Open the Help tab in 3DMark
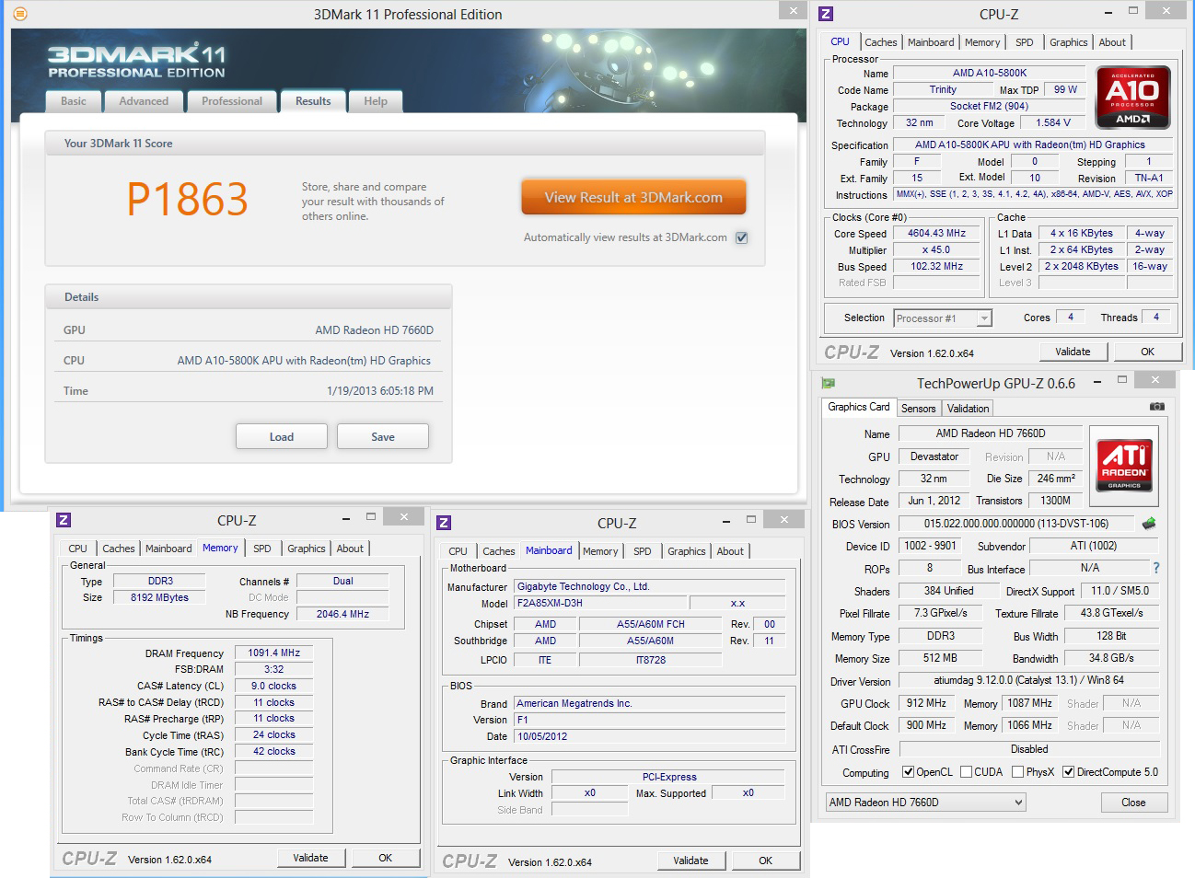Screen dimensions: 1195x878 [376, 101]
